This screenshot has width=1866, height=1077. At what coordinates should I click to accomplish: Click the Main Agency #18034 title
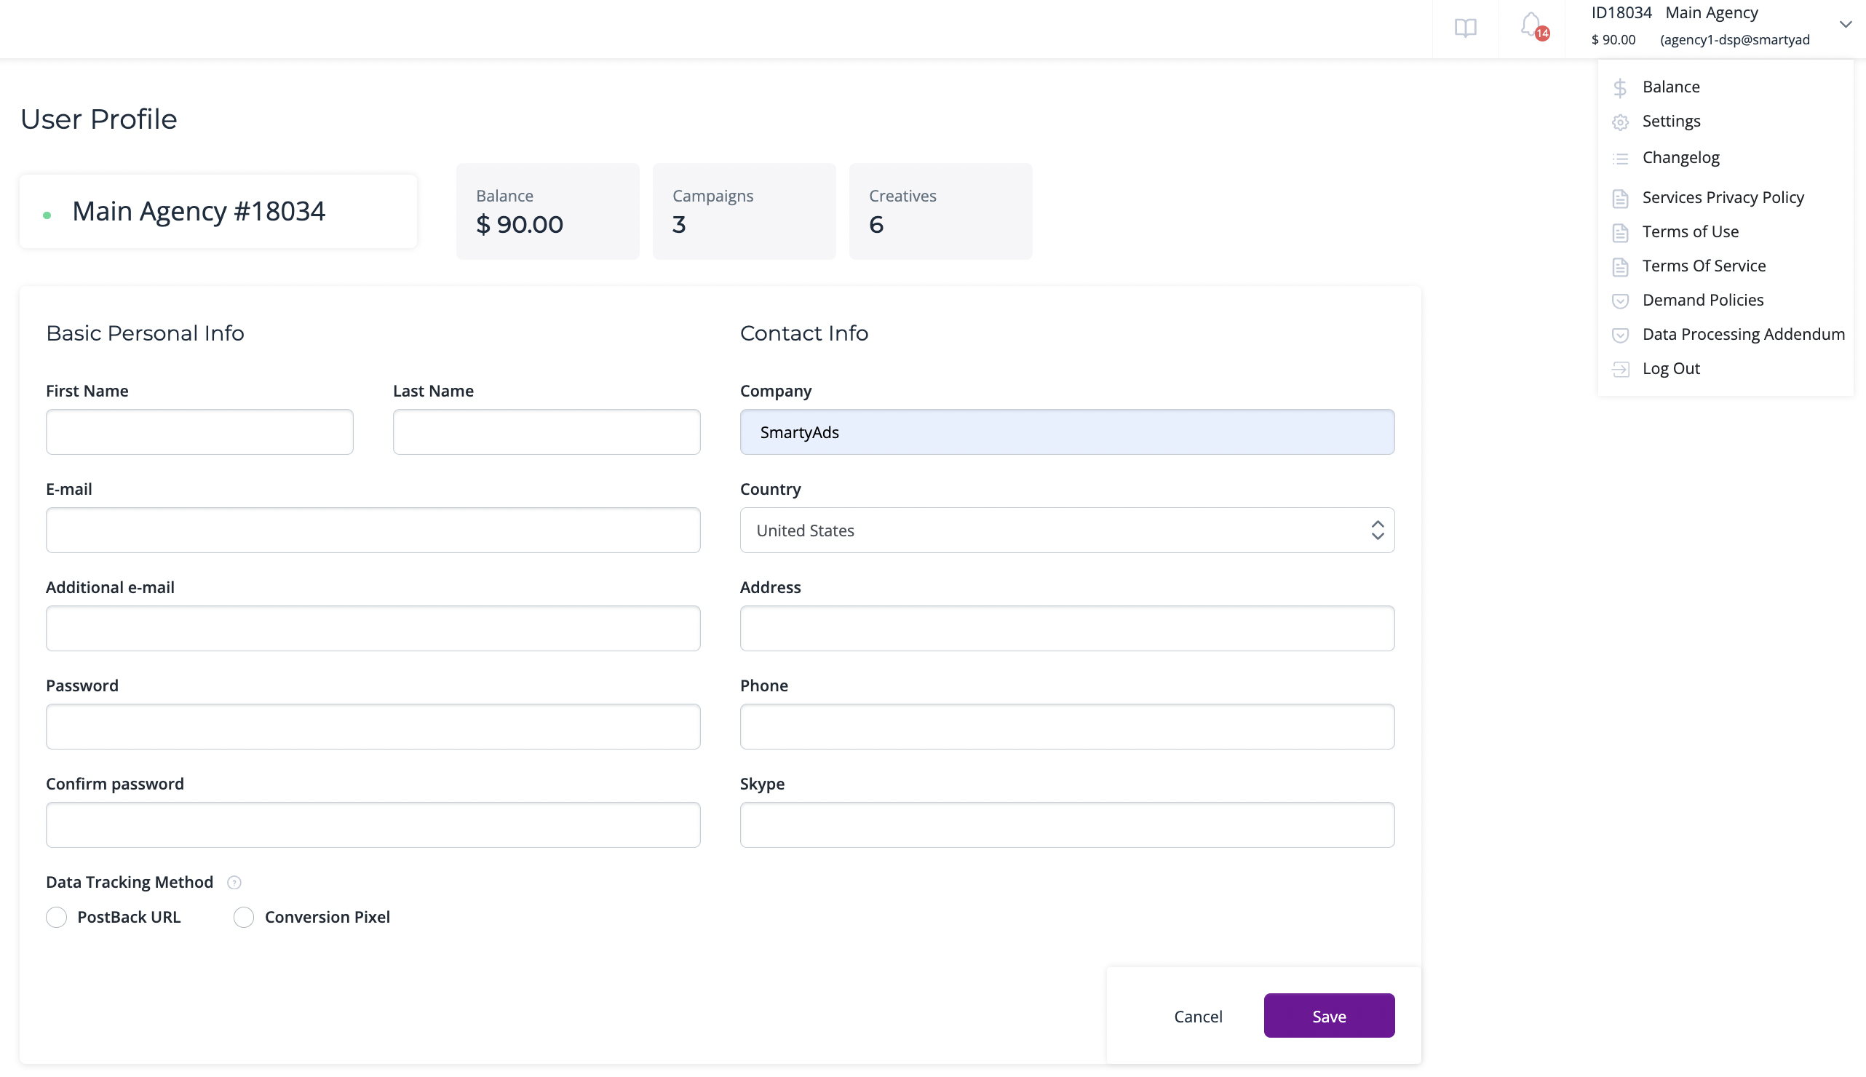[198, 212]
